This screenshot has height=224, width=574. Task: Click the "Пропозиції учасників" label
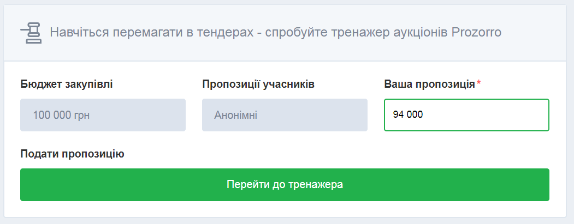pyautogui.click(x=258, y=84)
